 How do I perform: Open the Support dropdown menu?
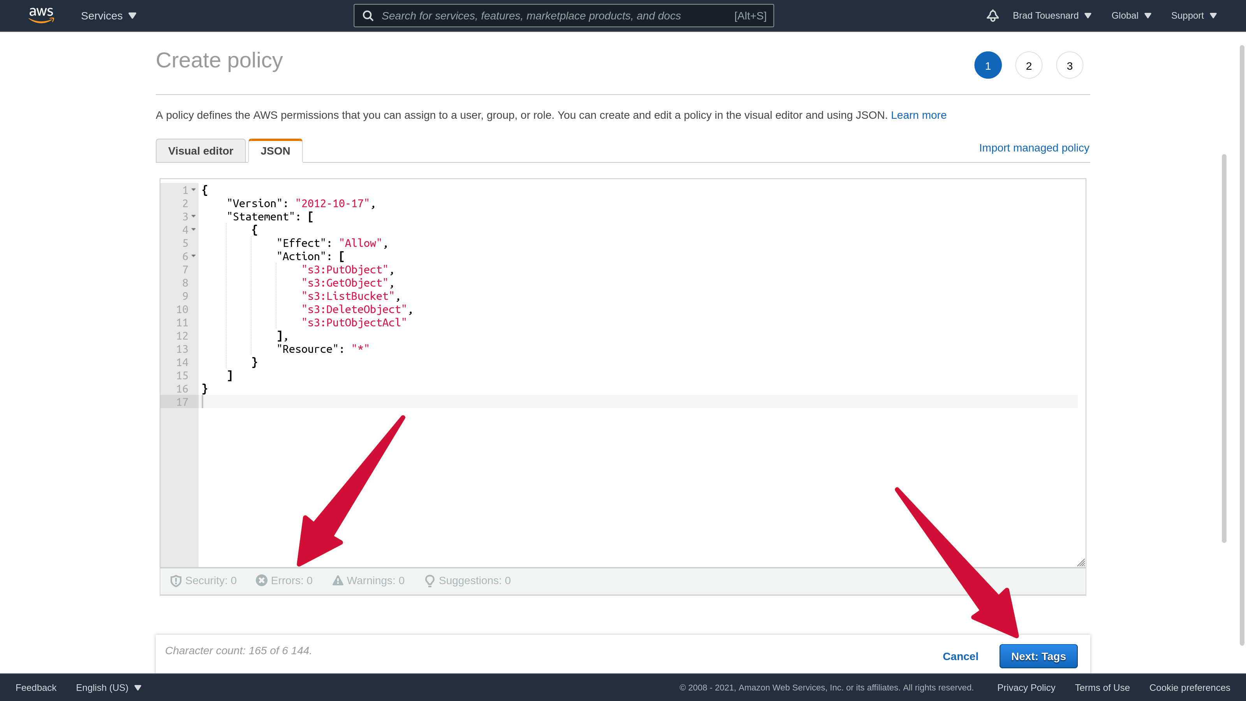pos(1194,16)
